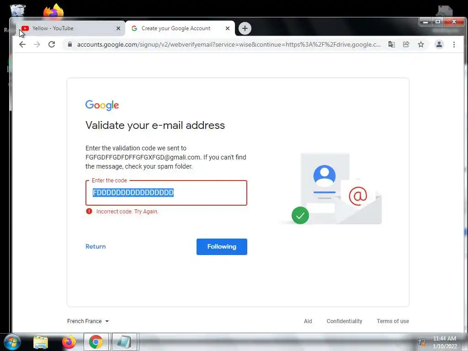The image size is (468, 351).
Task: Focus the Enter the code field
Action: click(x=166, y=193)
